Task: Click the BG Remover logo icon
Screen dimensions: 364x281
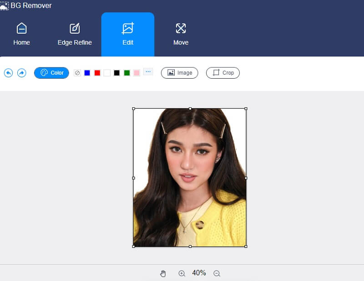Action: point(5,5)
